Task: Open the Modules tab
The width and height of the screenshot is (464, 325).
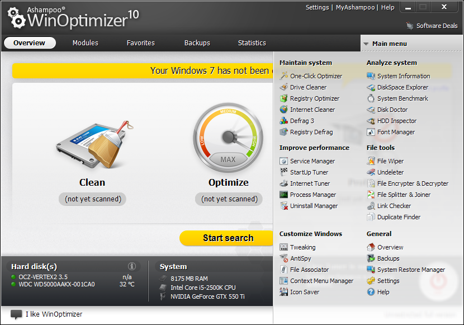Action: [85, 43]
